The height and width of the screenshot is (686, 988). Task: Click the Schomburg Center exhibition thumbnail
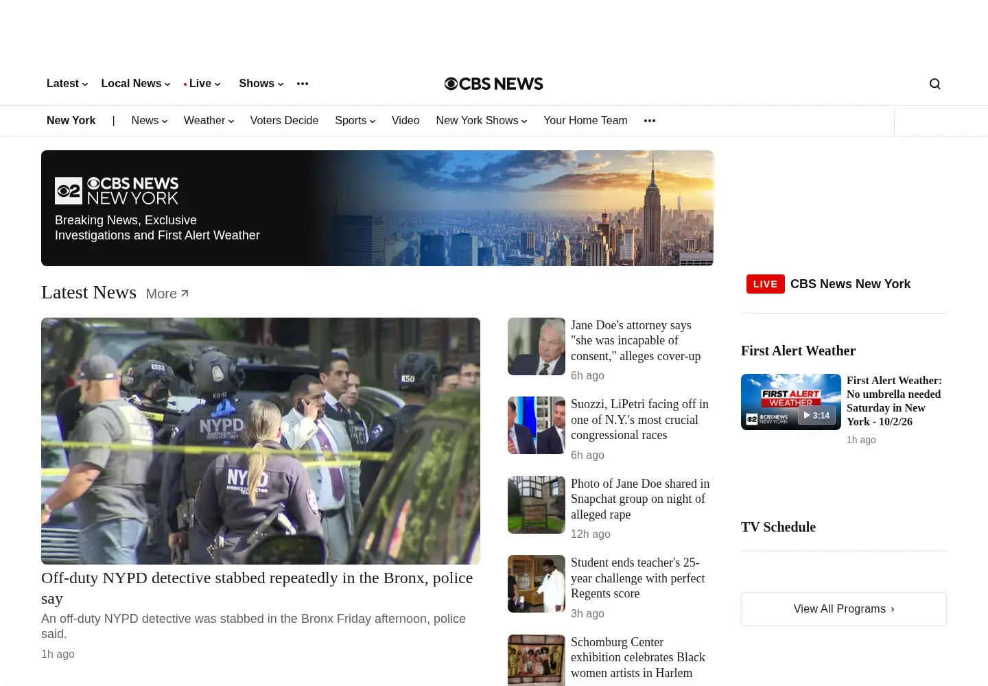click(537, 660)
